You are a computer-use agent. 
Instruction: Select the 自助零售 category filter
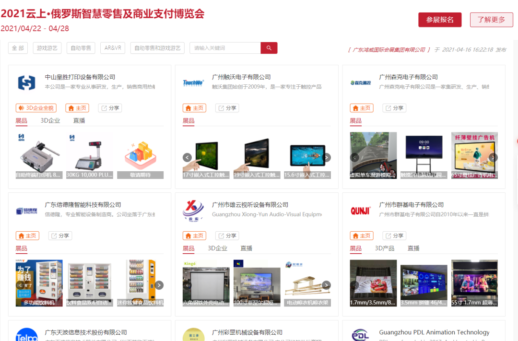(x=81, y=48)
